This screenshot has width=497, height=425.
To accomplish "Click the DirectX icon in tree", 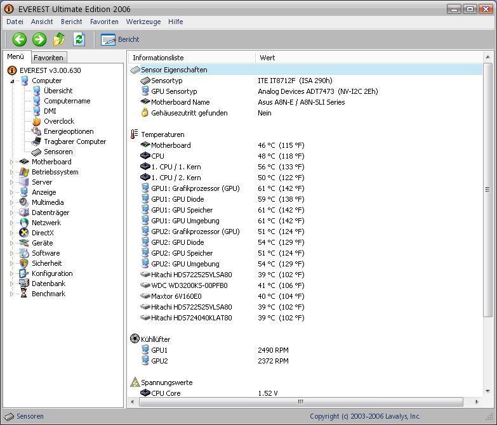I will pyautogui.click(x=24, y=233).
